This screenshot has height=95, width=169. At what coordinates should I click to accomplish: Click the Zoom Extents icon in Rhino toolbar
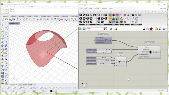click(48, 19)
